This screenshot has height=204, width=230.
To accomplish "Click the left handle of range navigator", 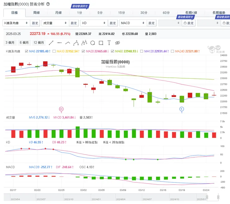I will tap(207, 197).
